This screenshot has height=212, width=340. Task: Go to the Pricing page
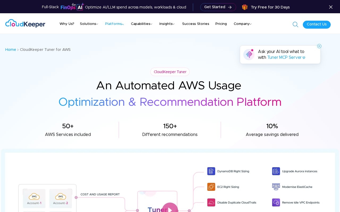pyautogui.click(x=221, y=24)
